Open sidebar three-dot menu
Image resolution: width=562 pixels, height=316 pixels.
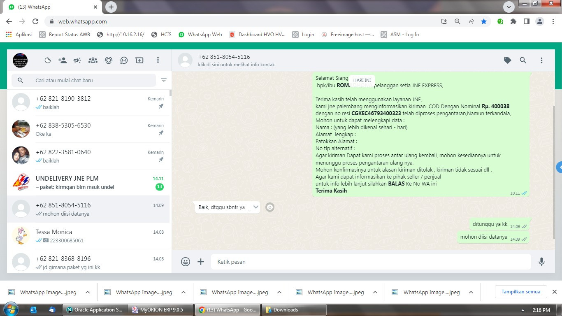pyautogui.click(x=158, y=60)
